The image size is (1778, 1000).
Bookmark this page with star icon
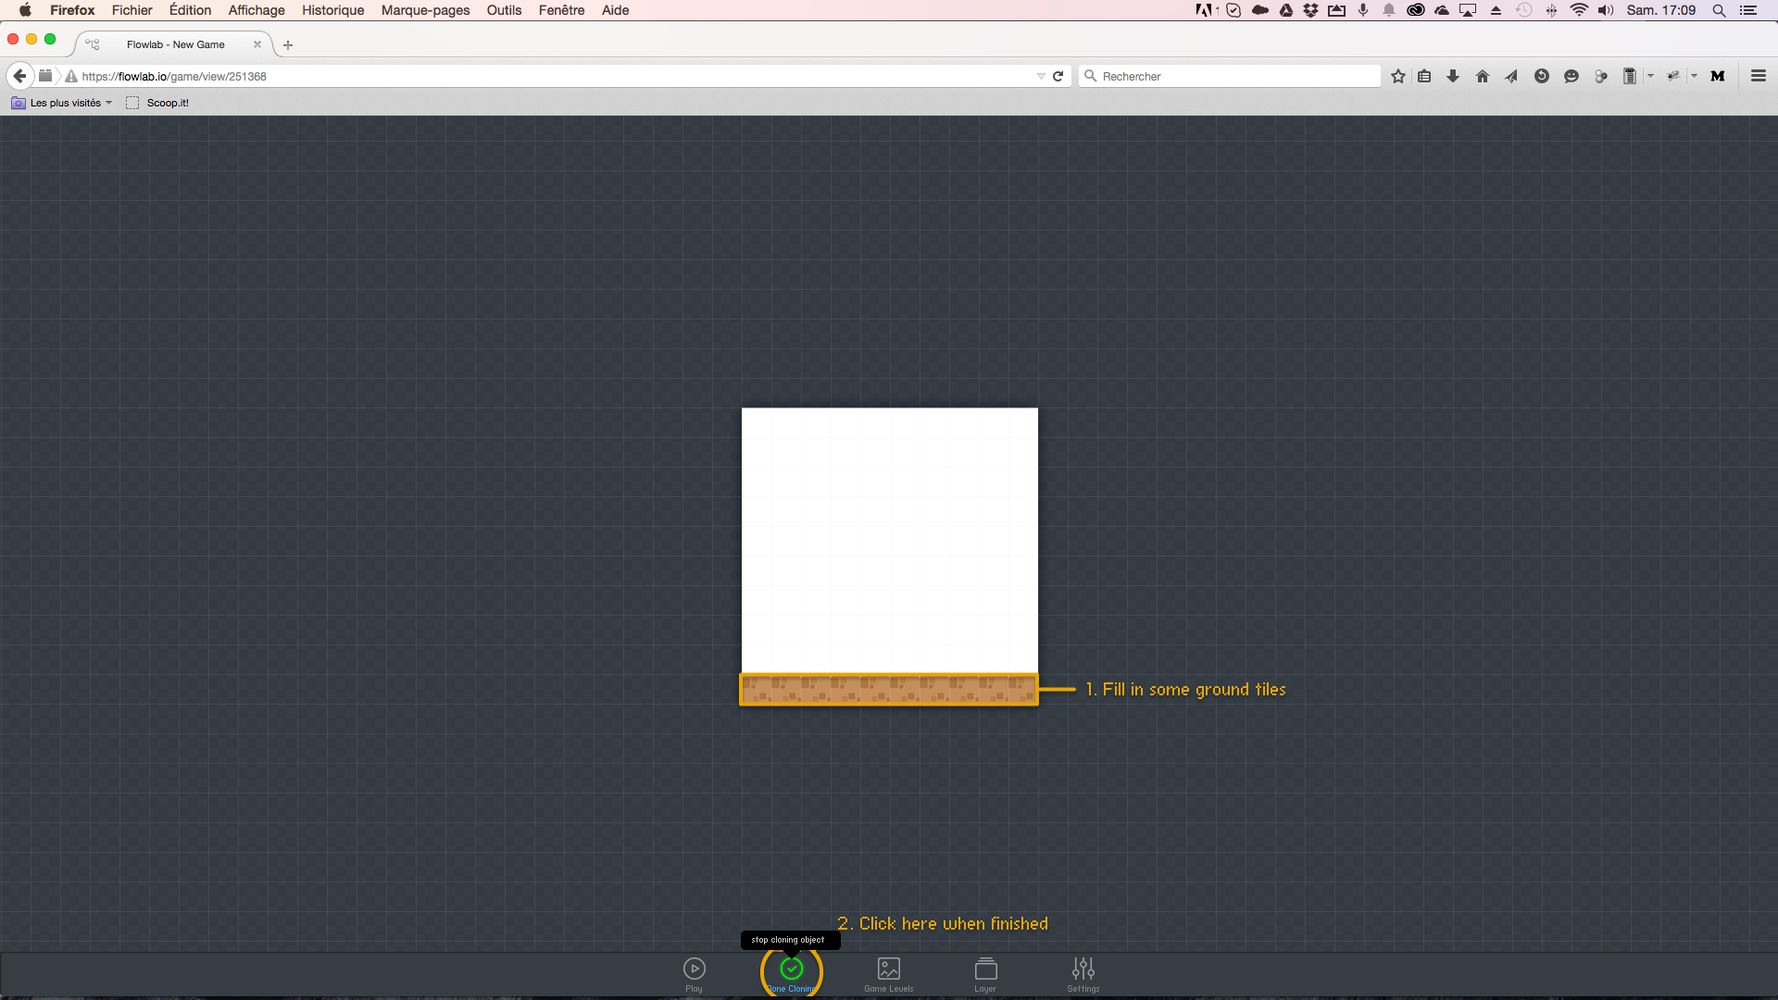1398,76
